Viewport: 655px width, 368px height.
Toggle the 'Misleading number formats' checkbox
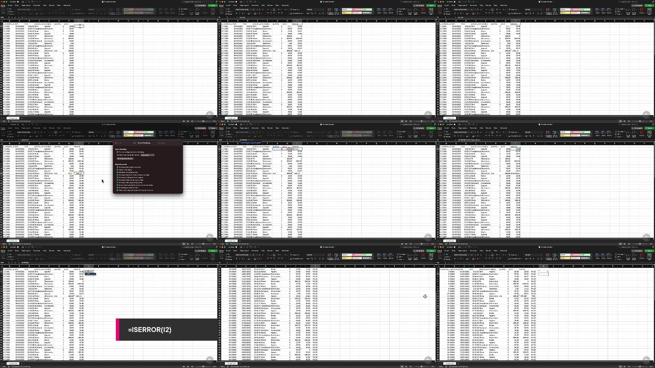(x=118, y=188)
